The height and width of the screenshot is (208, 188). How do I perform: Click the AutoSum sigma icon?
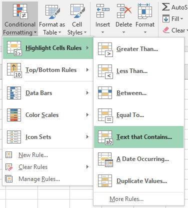coord(165,7)
